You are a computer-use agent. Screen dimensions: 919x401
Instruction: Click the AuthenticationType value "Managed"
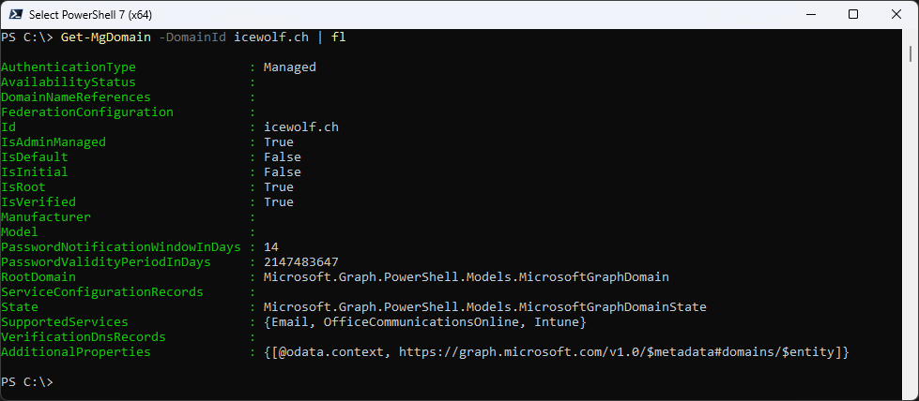pyautogui.click(x=289, y=67)
